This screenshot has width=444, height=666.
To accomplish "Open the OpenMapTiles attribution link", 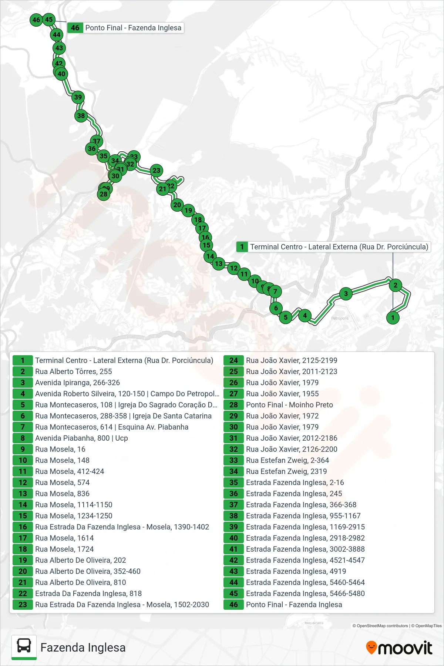I will (x=426, y=626).
